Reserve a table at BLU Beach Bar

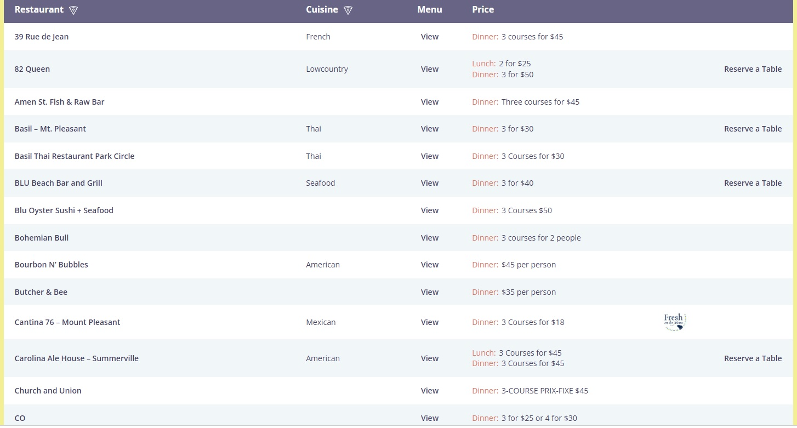[752, 183]
